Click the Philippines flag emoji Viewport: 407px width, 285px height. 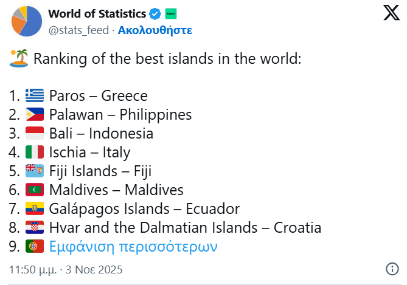pyautogui.click(x=35, y=115)
